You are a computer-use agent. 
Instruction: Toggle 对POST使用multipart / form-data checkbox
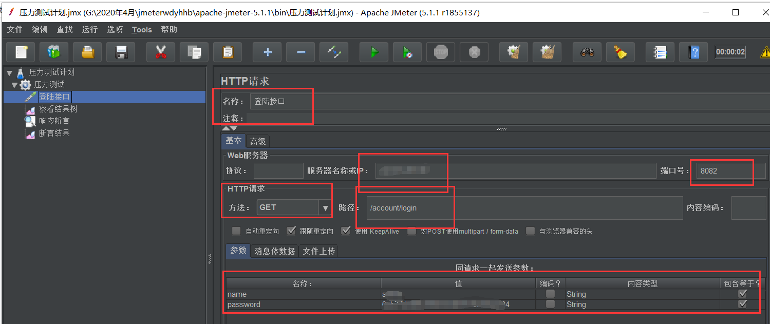click(411, 231)
